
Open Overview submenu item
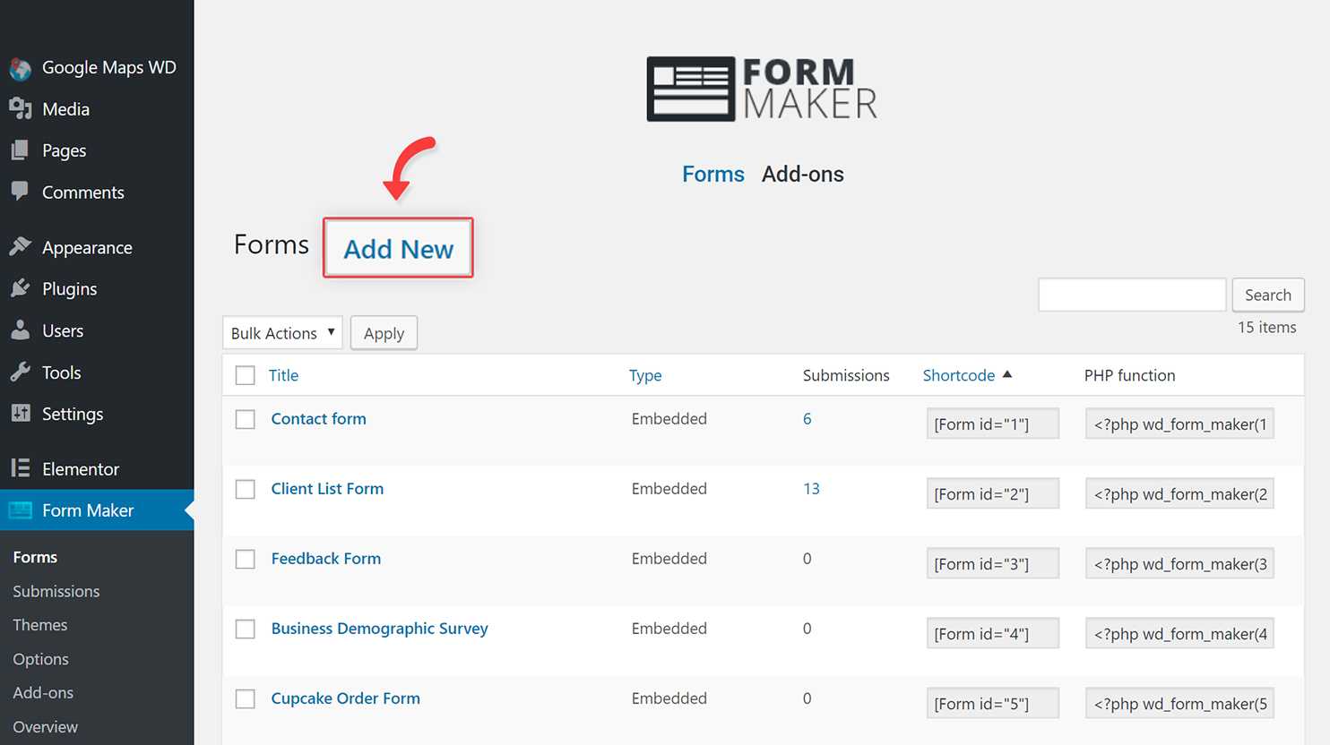(x=45, y=727)
